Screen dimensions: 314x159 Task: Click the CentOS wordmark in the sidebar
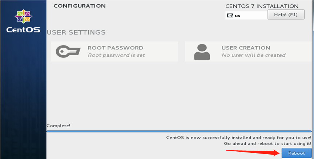[23, 30]
